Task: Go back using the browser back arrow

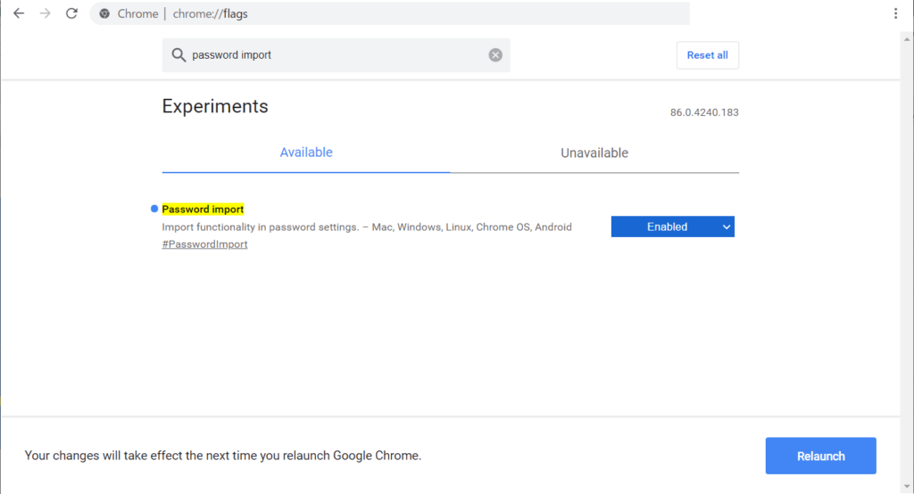Action: pyautogui.click(x=19, y=13)
